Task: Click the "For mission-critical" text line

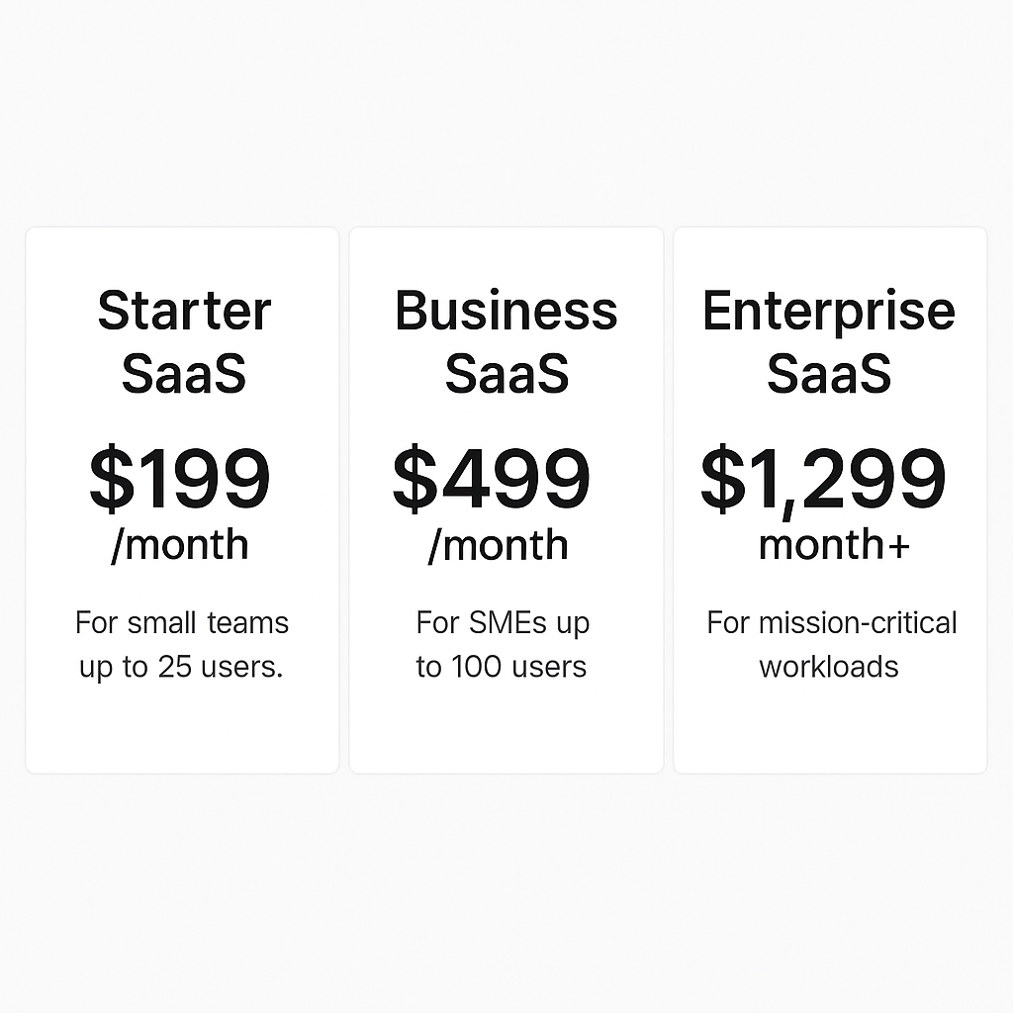Action: [832, 623]
